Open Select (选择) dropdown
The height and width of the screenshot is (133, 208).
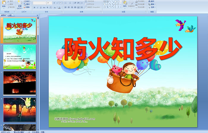[x=152, y=7]
